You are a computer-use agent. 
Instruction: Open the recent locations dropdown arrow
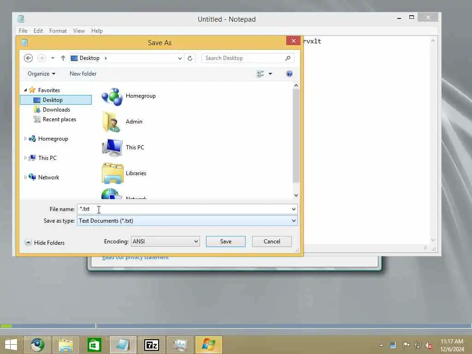point(53,58)
